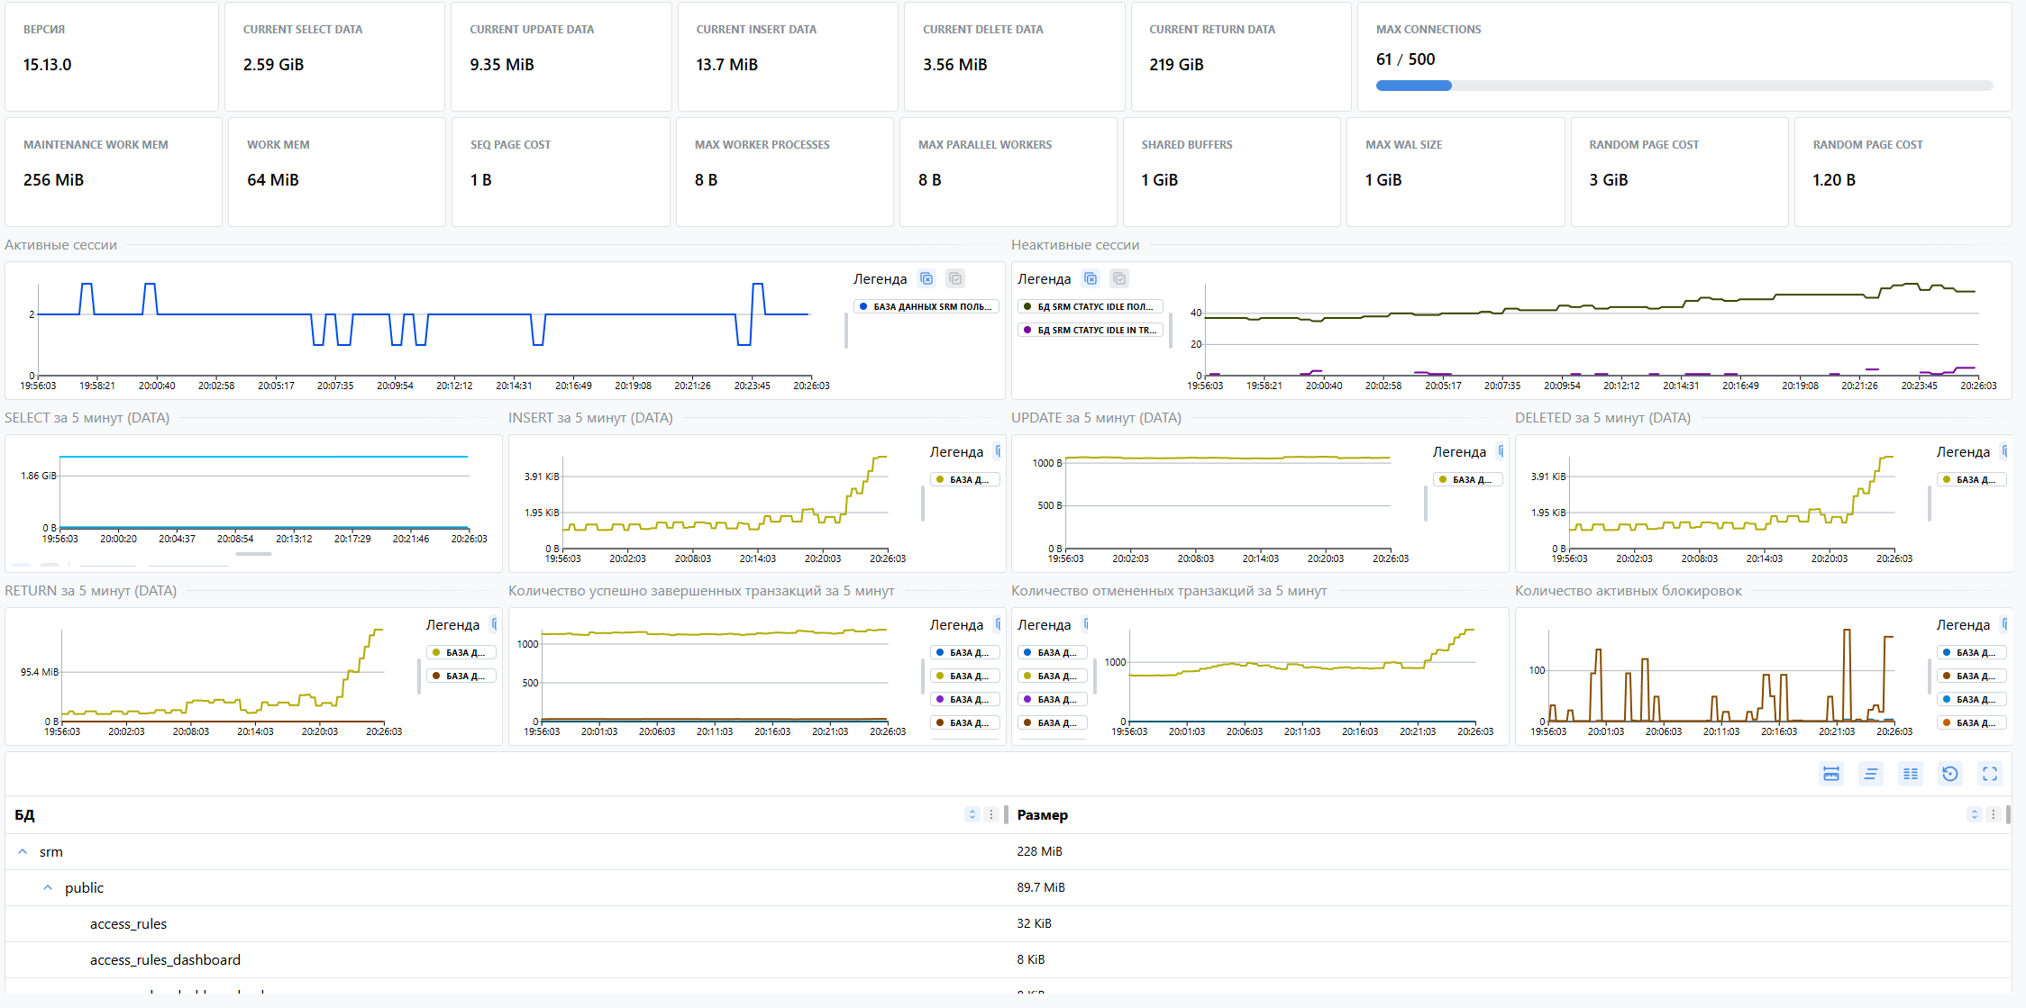Toggle БД SRM СТАТУС IDLE IN TR... legend item
Viewport: 2026px width, 1008px height.
pyautogui.click(x=1091, y=331)
